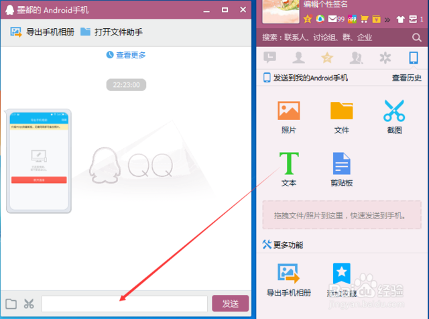Click the 发送 send button
This screenshot has width=429, height=319.
click(231, 304)
